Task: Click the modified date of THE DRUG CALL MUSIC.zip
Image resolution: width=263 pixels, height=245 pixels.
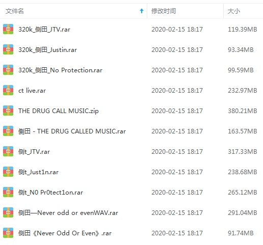Action: pyautogui.click(x=177, y=111)
